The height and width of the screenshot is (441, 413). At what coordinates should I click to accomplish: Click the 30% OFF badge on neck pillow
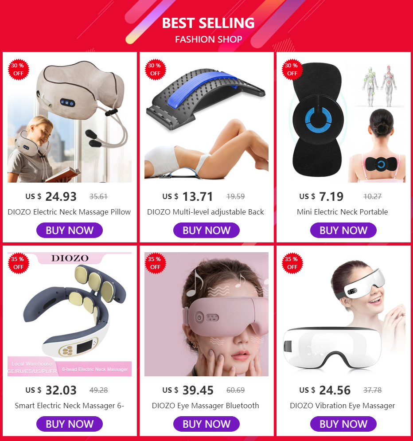(x=18, y=70)
